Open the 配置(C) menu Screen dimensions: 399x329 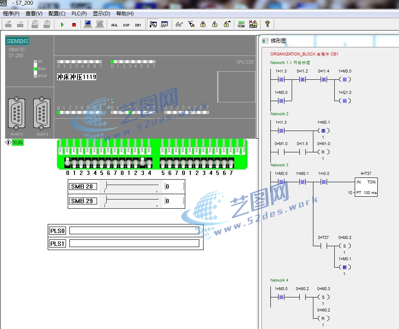coord(57,14)
